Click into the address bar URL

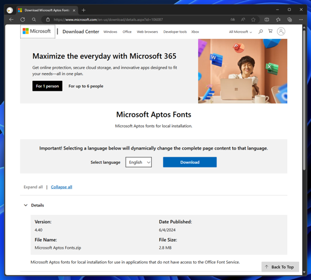pos(108,20)
